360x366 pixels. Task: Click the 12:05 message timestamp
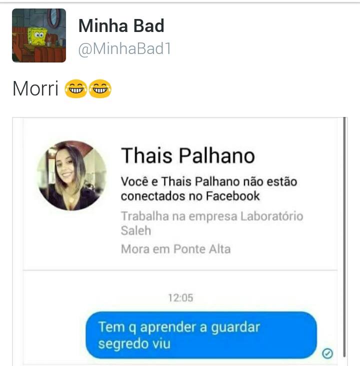(x=180, y=298)
